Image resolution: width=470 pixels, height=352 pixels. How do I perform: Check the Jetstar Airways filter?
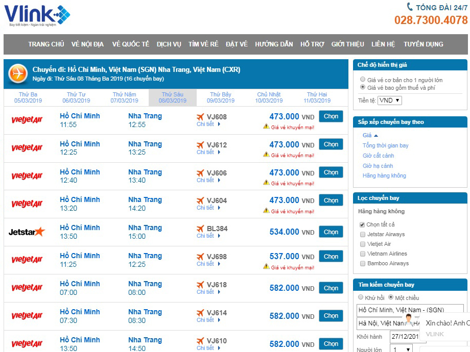point(363,234)
